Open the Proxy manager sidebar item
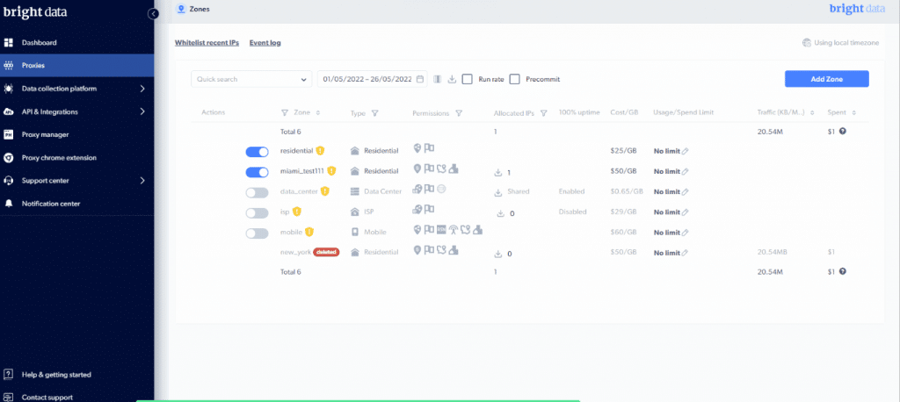The height and width of the screenshot is (402, 900). coord(77,135)
